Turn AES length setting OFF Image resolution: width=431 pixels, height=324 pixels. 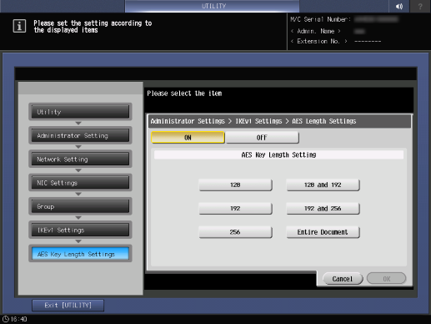(262, 138)
